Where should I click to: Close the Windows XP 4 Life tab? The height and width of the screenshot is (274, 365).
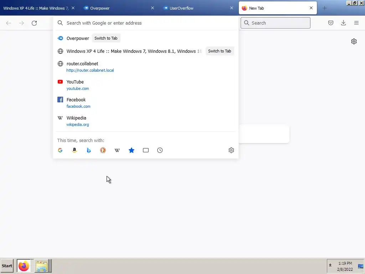click(73, 8)
